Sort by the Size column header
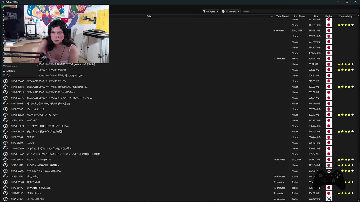This screenshot has width=360, height=202. pyautogui.click(x=316, y=17)
